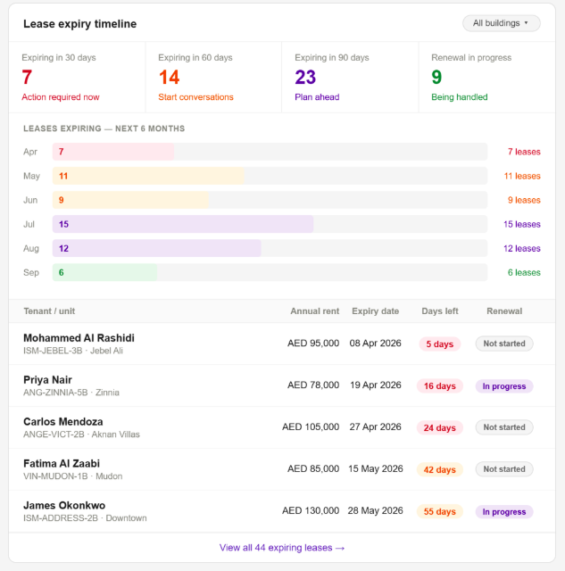The image size is (565, 571).
Task: Select the Expiring in 30 days card
Action: 78,78
